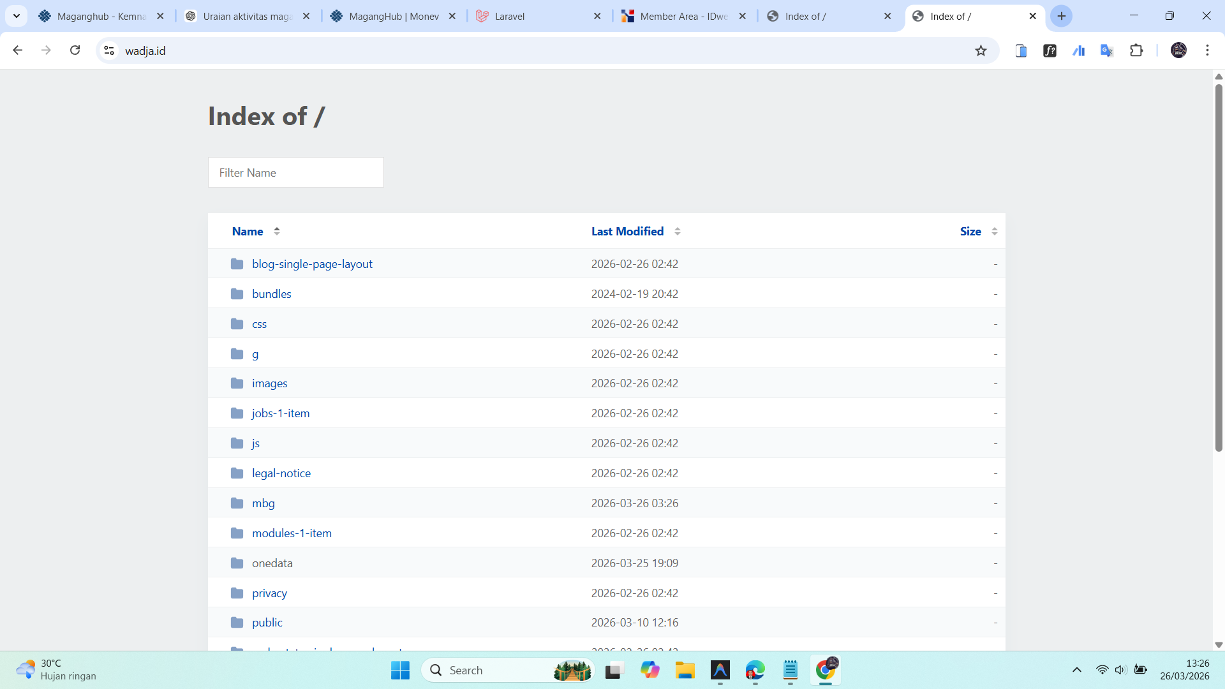The image size is (1225, 689).
Task: Expand the tab search dropdown arrow
Action: coord(17,16)
